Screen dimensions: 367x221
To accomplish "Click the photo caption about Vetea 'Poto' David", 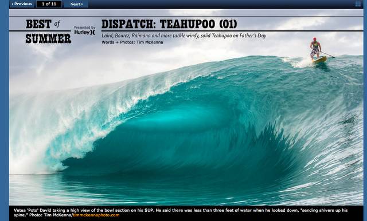I will click(x=181, y=212).
